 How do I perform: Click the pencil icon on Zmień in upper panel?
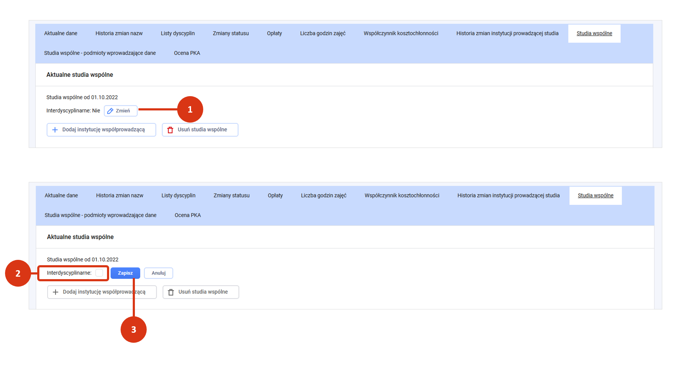[110, 111]
